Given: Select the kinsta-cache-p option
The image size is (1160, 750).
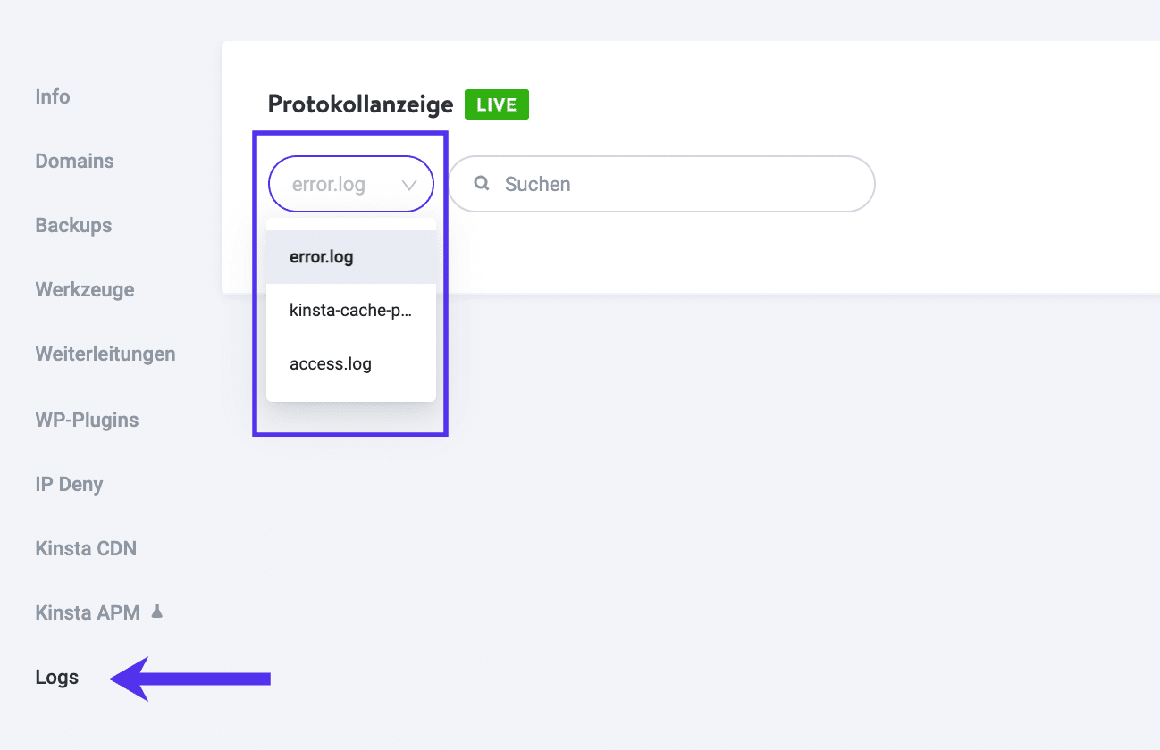Looking at the screenshot, I should pyautogui.click(x=349, y=310).
